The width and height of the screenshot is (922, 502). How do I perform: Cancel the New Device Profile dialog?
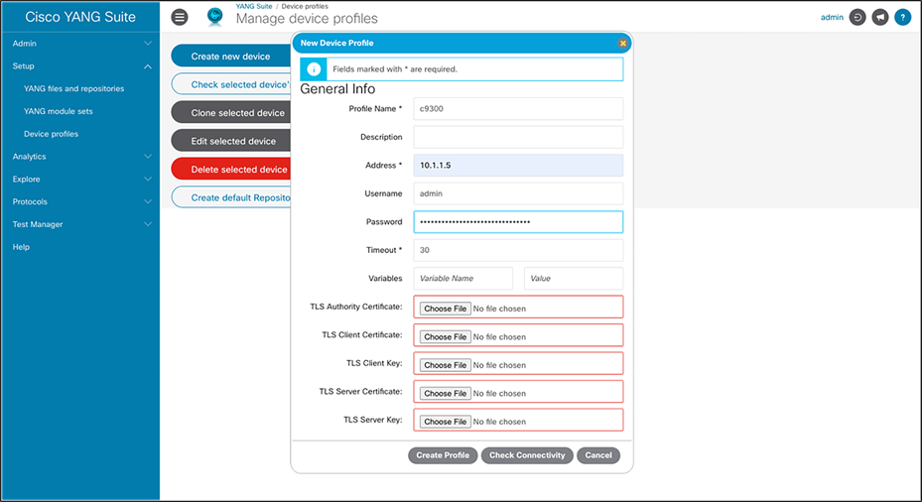pos(598,455)
